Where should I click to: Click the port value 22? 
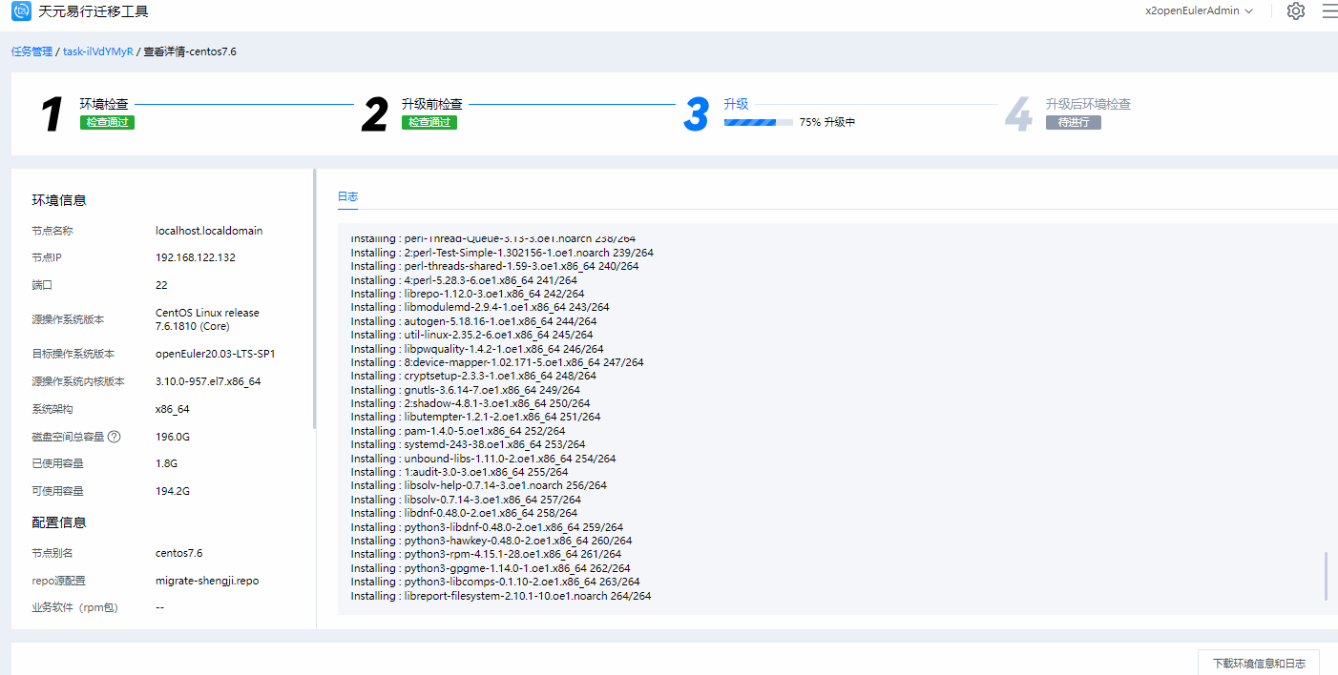point(161,285)
